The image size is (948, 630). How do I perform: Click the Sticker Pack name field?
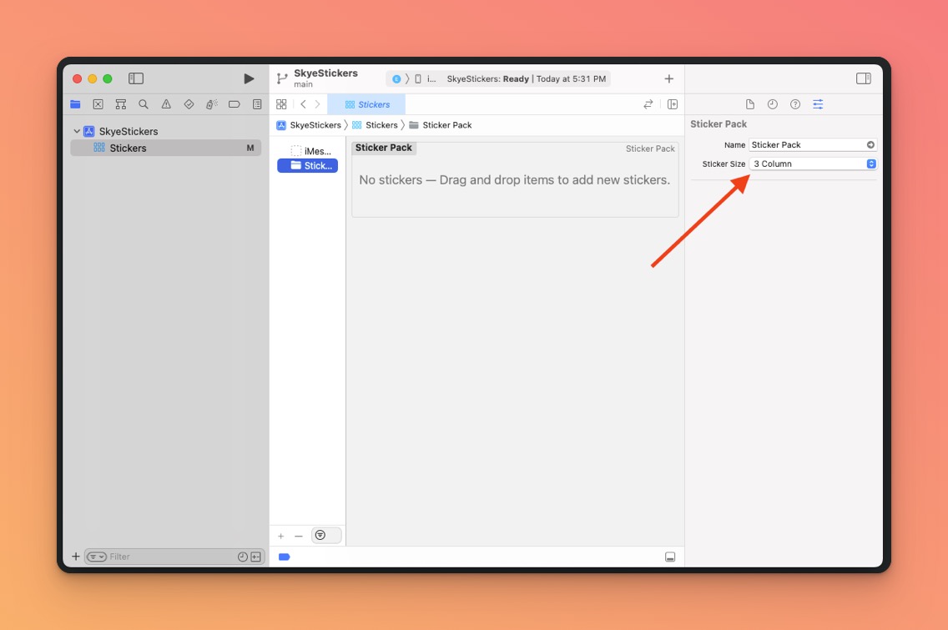(x=806, y=145)
